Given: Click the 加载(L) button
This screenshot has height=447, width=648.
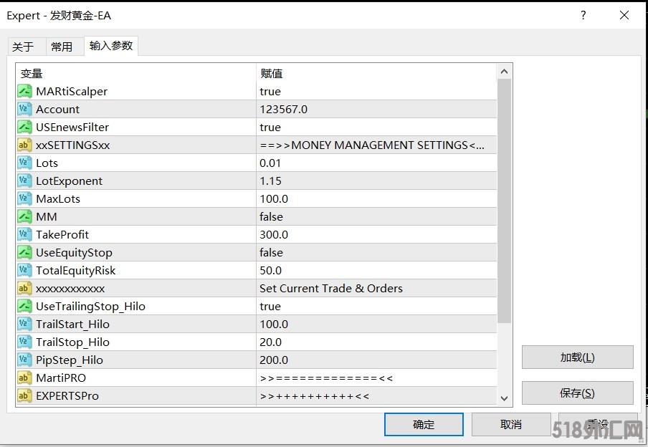Looking at the screenshot, I should click(x=577, y=357).
